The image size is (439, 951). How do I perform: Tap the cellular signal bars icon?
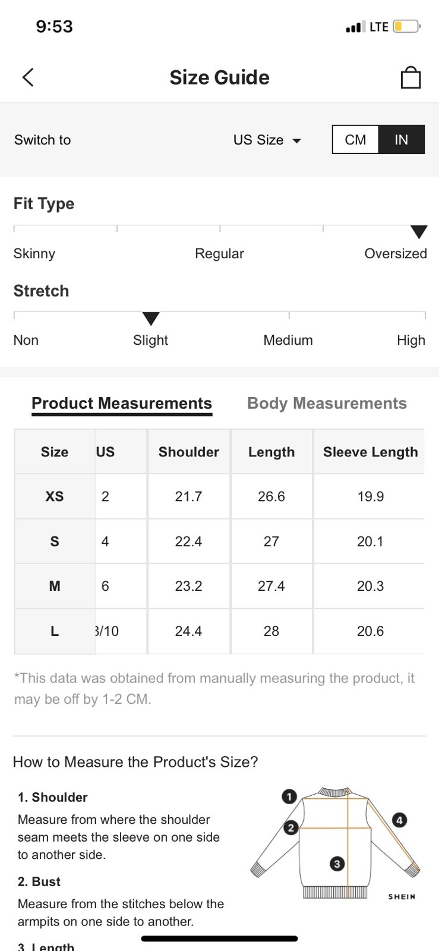tap(355, 27)
